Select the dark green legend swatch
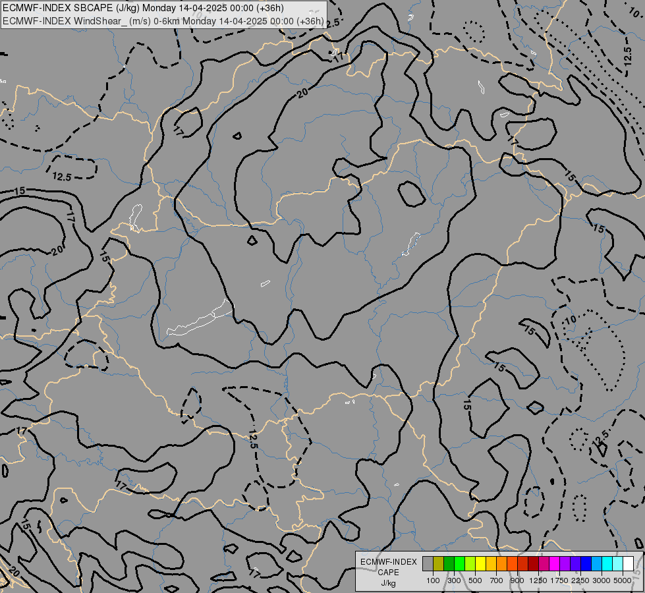Viewport: 645px width, 593px height. [x=449, y=563]
